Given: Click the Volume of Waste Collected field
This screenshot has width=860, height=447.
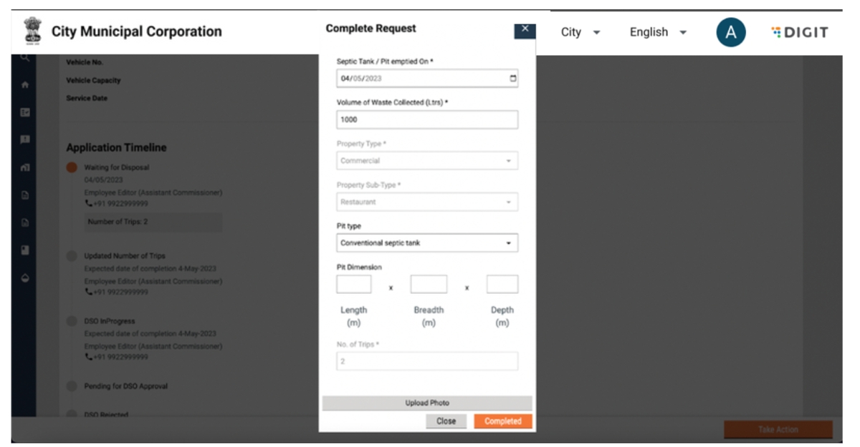Looking at the screenshot, I should [x=427, y=120].
